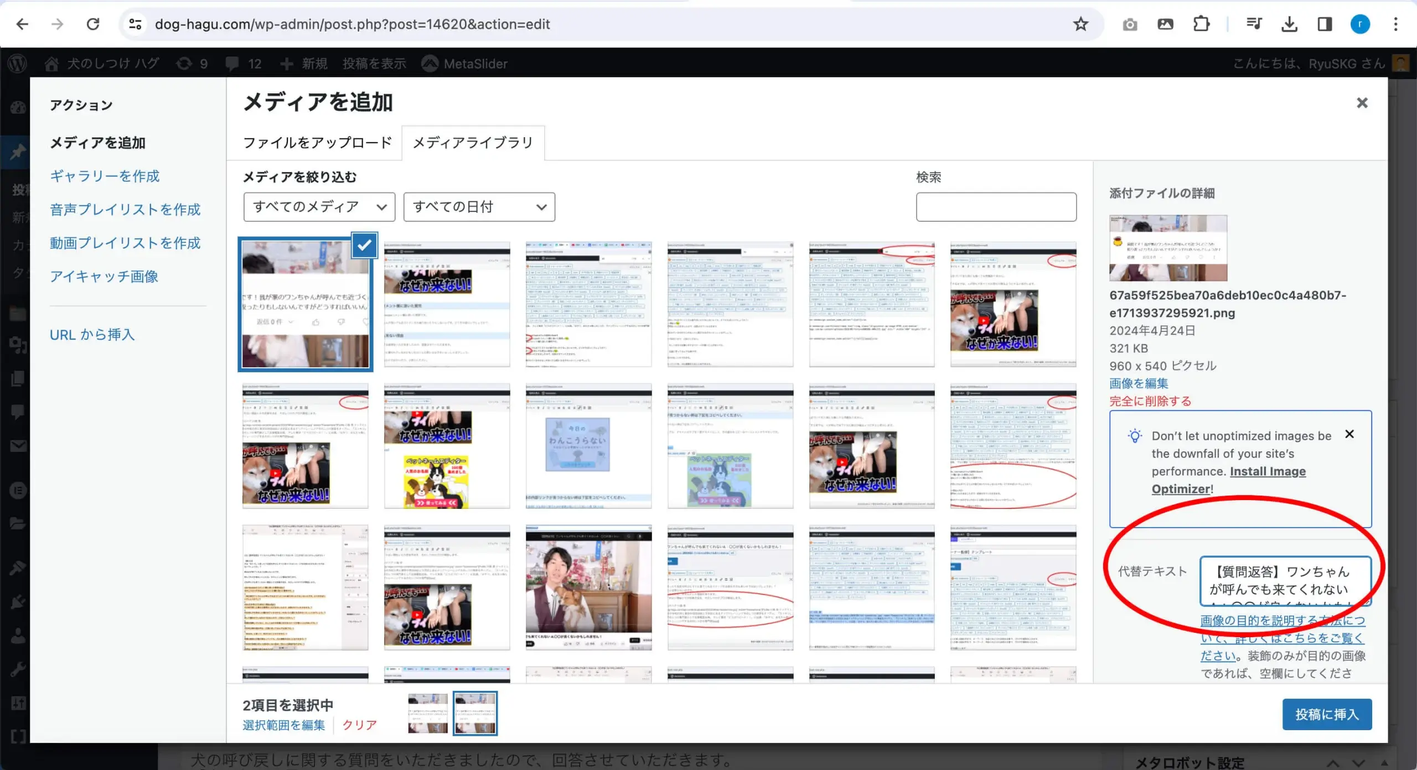
Task: Choose 音声プレイリストを作成 option
Action: (x=125, y=210)
